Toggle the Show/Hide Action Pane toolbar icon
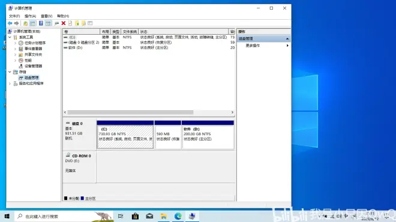Image resolution: width=396 pixels, height=222 pixels. point(48,23)
